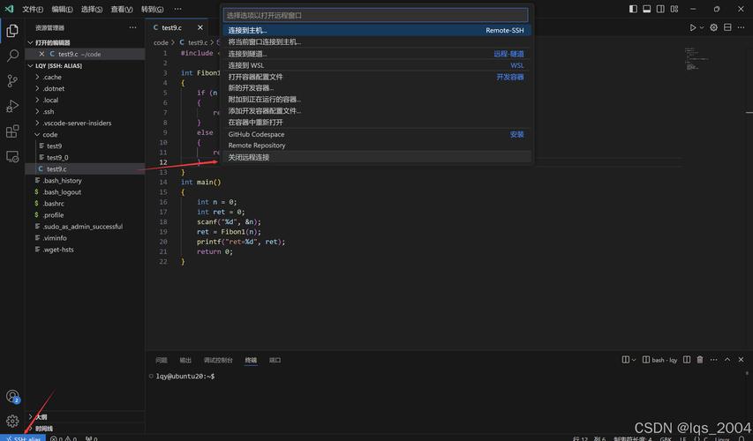The width and height of the screenshot is (753, 441).
Task: Select 在容器中重新打开 option
Action: 376,123
